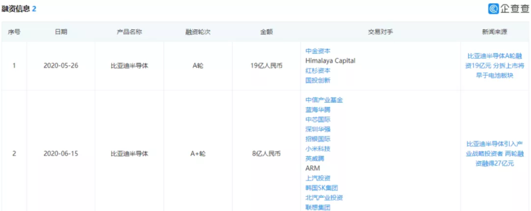Open the 中信产业基金 investor link
This screenshot has width=531, height=211.
coord(324,100)
